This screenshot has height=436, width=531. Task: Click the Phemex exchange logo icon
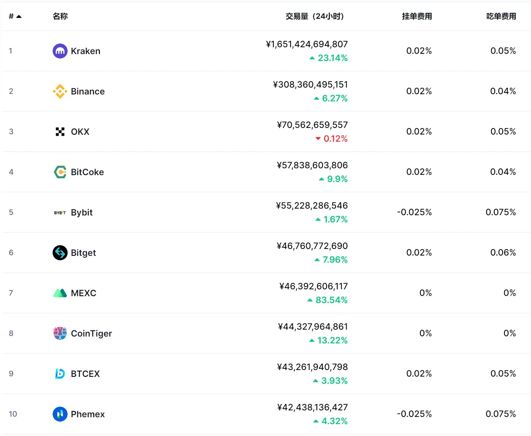coord(60,414)
